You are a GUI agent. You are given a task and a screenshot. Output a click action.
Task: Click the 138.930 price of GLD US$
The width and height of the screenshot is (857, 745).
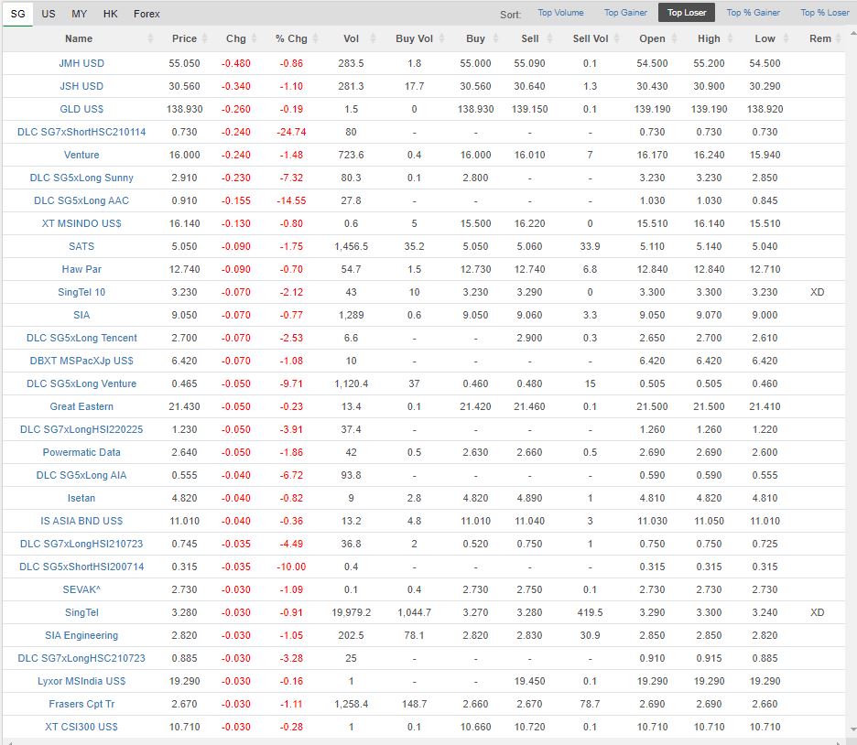click(184, 109)
